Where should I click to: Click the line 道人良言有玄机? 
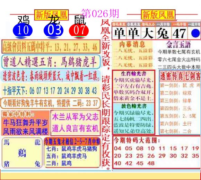click(x=75, y=128)
